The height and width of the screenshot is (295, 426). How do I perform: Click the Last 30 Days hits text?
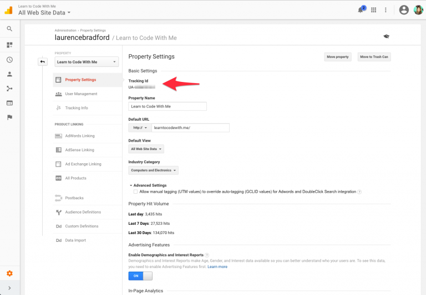click(x=151, y=233)
